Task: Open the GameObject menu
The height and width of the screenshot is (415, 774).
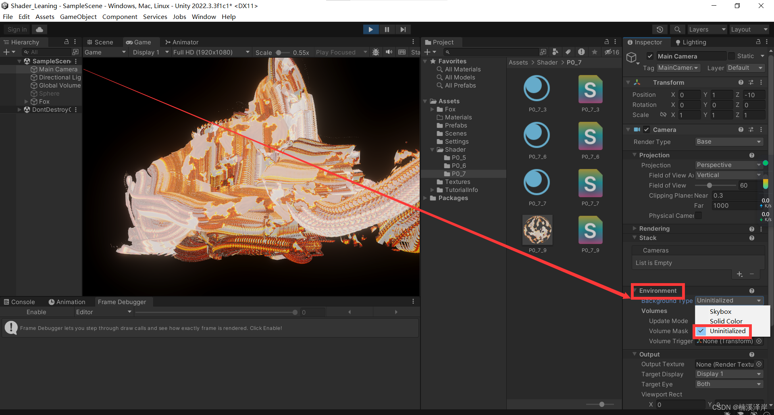Action: point(78,17)
